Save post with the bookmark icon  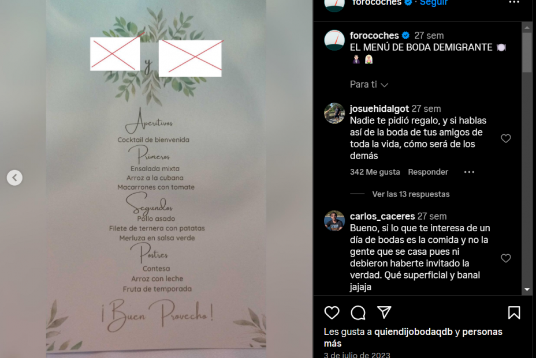click(514, 312)
